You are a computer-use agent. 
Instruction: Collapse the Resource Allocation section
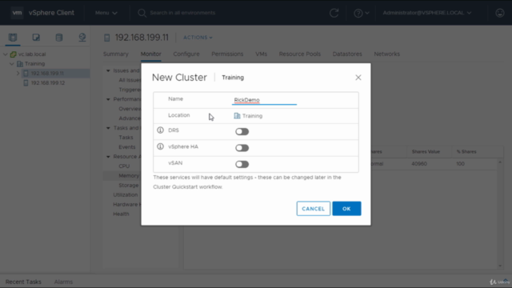(108, 157)
